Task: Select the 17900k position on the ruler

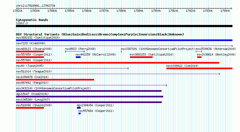Action: tap(156, 11)
